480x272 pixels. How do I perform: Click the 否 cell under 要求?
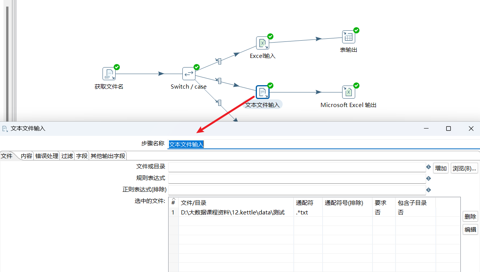tap(384, 212)
